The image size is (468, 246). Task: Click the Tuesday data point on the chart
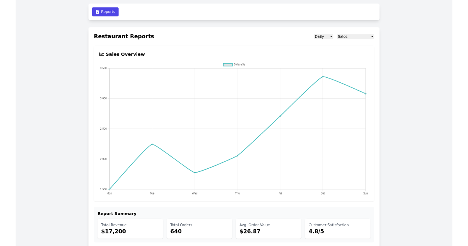click(x=152, y=144)
